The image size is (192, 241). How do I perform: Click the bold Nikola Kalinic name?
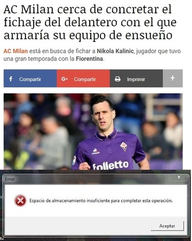pyautogui.click(x=115, y=51)
